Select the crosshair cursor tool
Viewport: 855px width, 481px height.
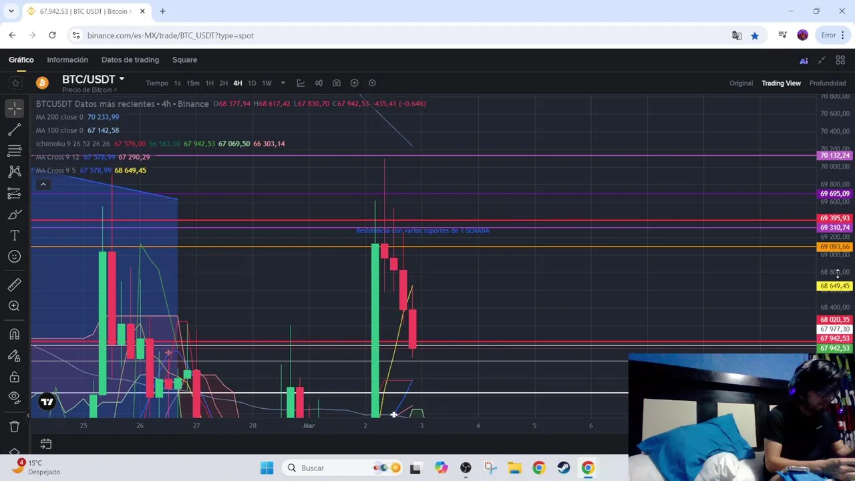click(x=14, y=108)
